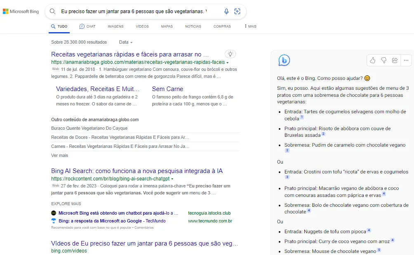
Task: Click citation 3 below Crostini com tofu
Action: tap(287, 177)
